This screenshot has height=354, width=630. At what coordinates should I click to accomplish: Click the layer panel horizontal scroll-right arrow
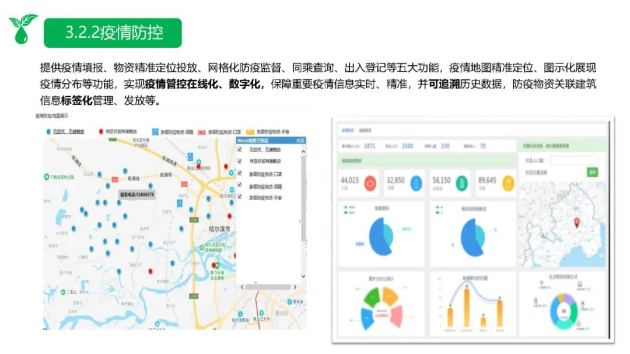295,288
